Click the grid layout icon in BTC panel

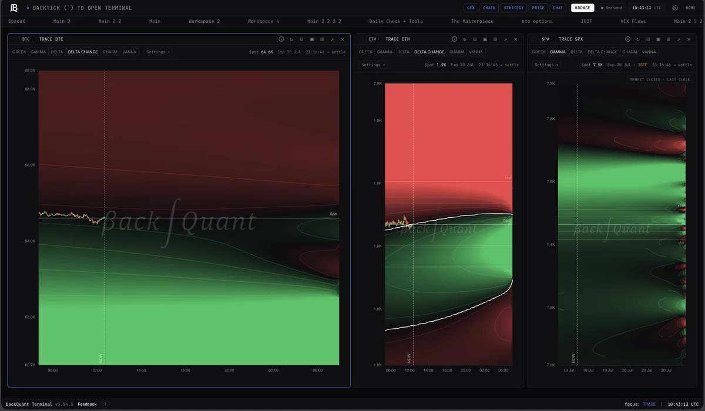[322, 39]
